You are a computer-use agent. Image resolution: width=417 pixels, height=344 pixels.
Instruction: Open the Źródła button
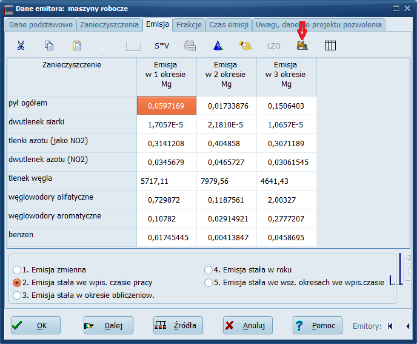[178, 325]
